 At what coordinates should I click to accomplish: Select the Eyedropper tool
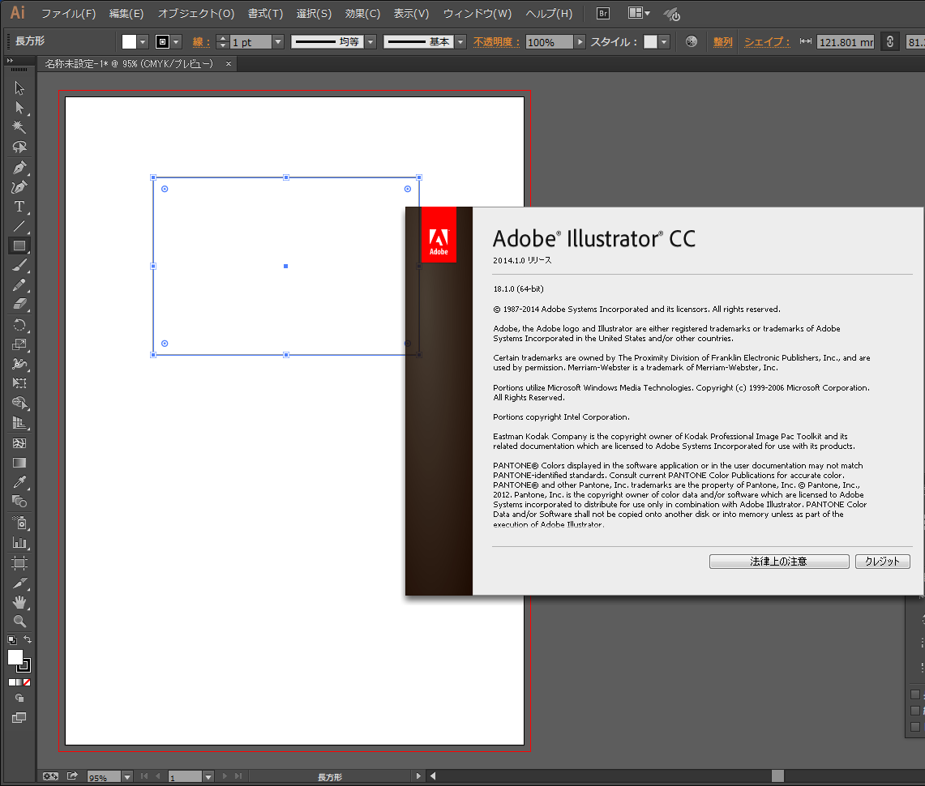[19, 482]
